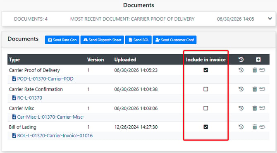Viewport: 277px width, 153px height.
Task: Uncheck Include in invoice for Bill of Lading
Action: pos(205,127)
